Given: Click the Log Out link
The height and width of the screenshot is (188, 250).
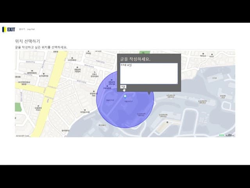Looking at the screenshot, I should [x=31, y=29].
